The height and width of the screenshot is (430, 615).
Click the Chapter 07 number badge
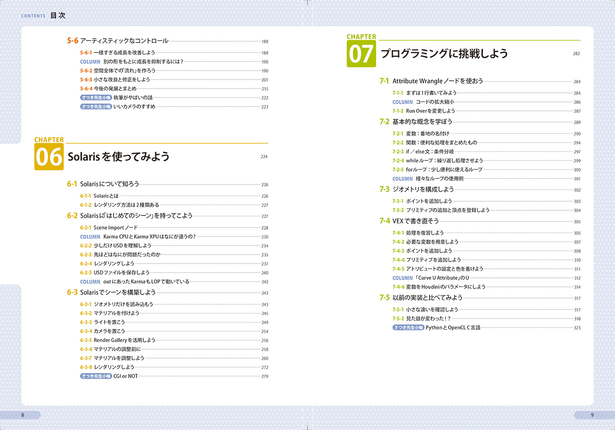click(x=361, y=54)
